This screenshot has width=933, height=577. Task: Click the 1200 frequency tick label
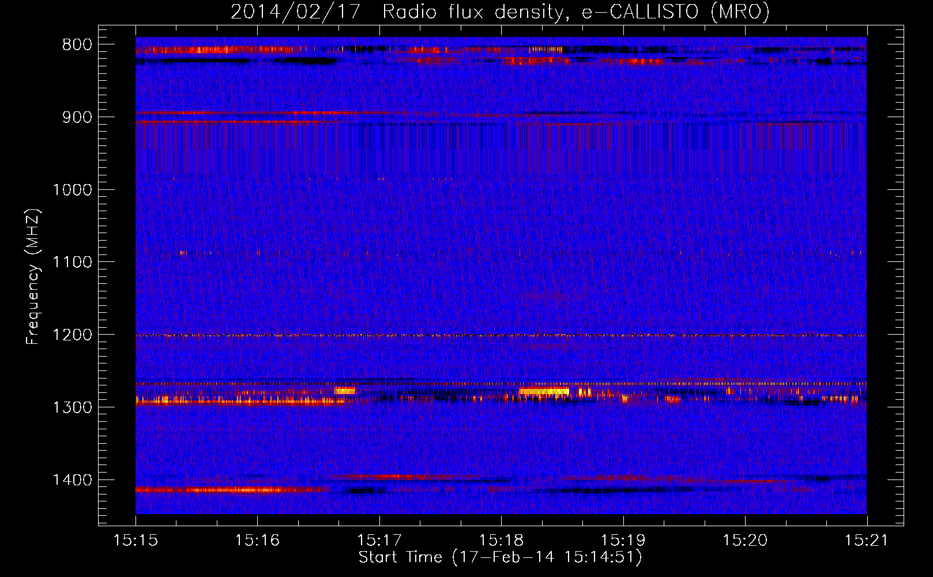point(72,335)
